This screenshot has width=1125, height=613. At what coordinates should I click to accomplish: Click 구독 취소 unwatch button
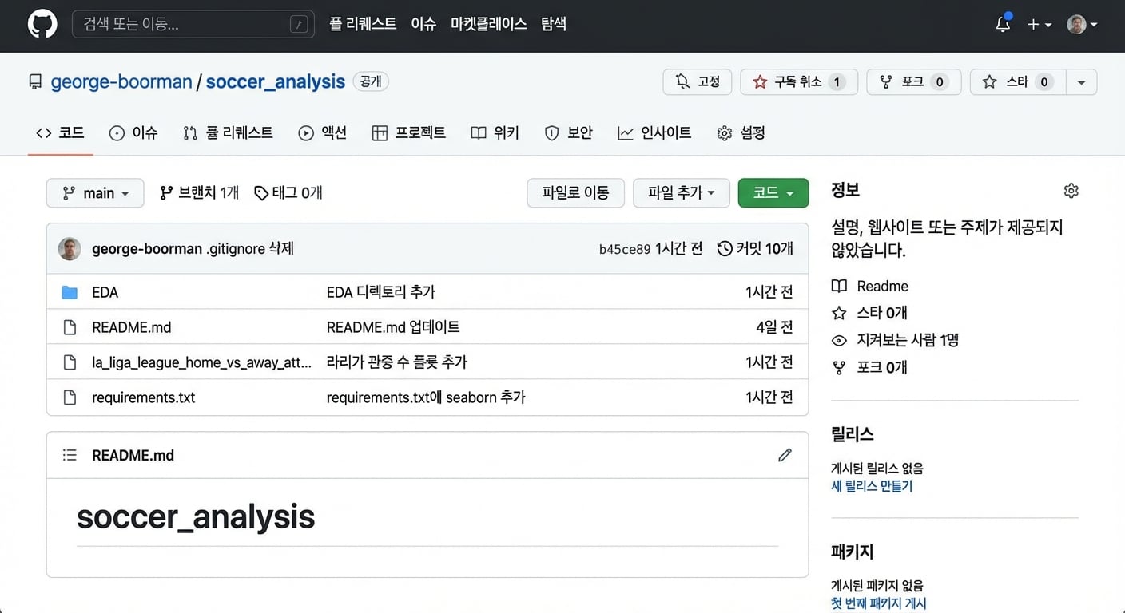pos(799,81)
